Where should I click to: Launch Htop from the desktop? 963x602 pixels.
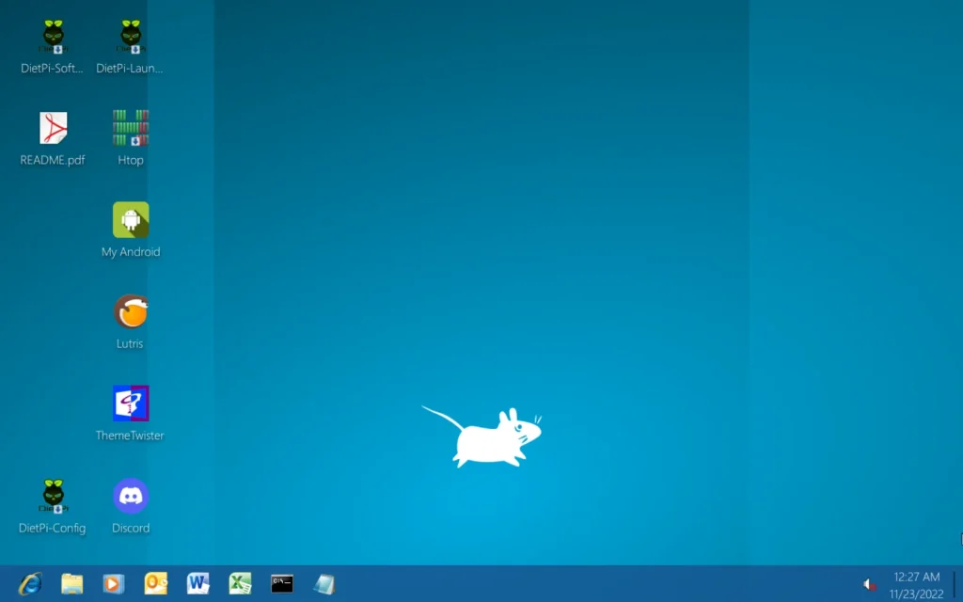click(131, 129)
